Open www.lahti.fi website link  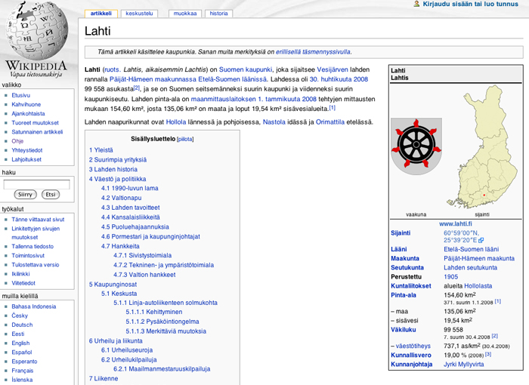[456, 224]
